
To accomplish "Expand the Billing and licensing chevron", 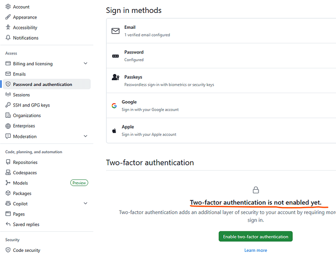I will (x=86, y=63).
